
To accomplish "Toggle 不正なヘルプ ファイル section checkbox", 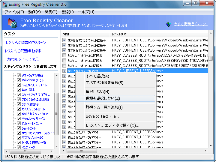I will click(19, 85).
